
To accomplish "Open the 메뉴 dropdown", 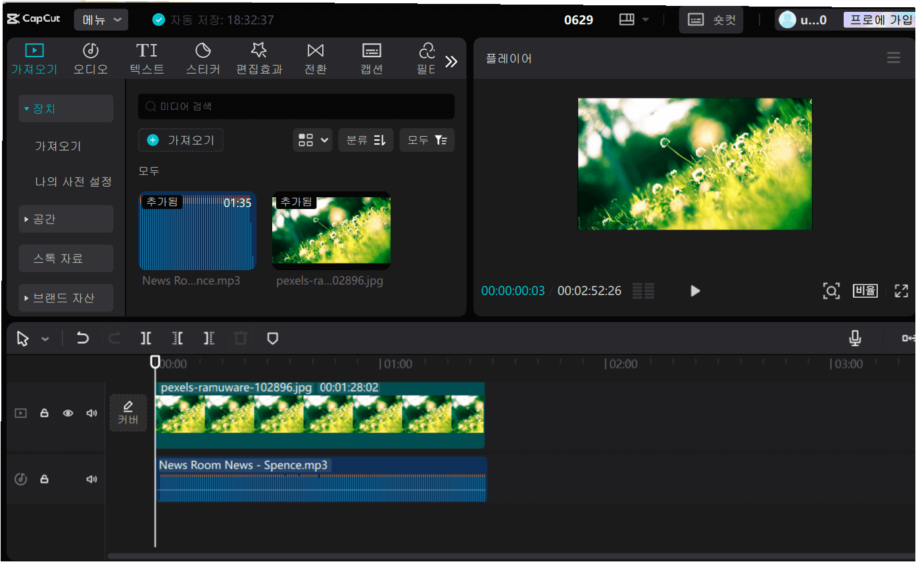I will [101, 20].
